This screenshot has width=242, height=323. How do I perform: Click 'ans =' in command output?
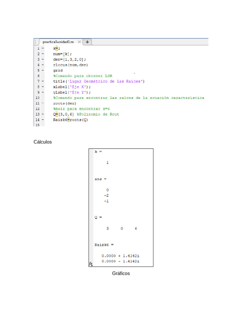[x=101, y=179]
